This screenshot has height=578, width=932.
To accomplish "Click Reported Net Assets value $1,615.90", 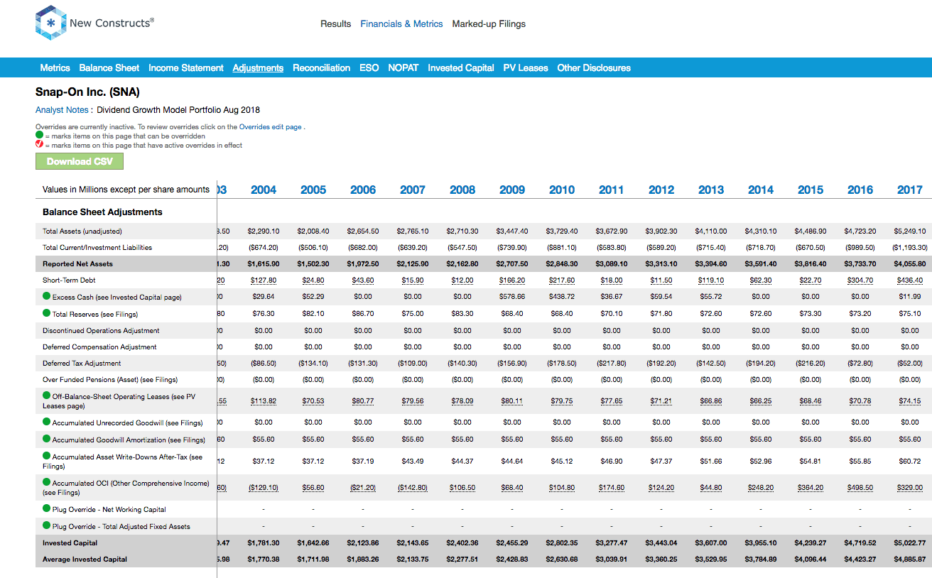I will 264,264.
